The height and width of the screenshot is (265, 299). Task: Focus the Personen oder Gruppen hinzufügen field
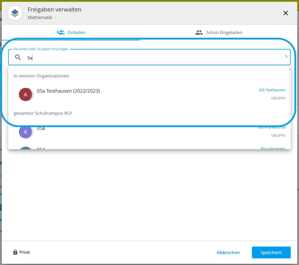pos(149,57)
